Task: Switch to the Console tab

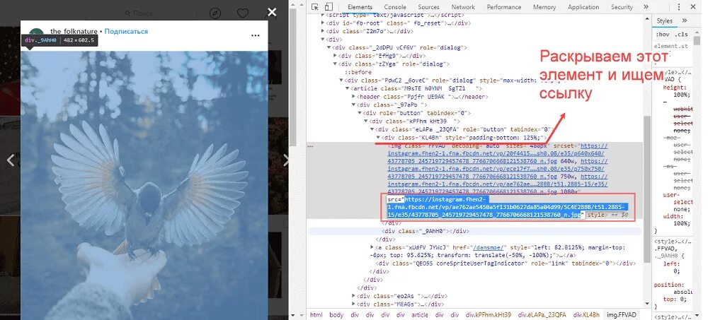Action: point(395,7)
